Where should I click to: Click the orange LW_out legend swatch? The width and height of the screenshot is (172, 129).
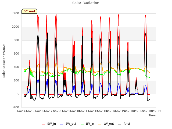point(100,124)
